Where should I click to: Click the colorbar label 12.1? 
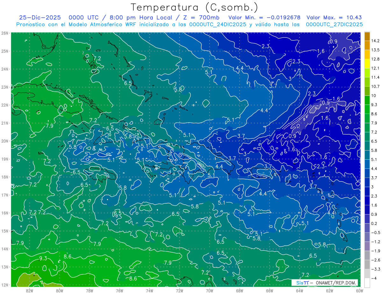point(375,68)
